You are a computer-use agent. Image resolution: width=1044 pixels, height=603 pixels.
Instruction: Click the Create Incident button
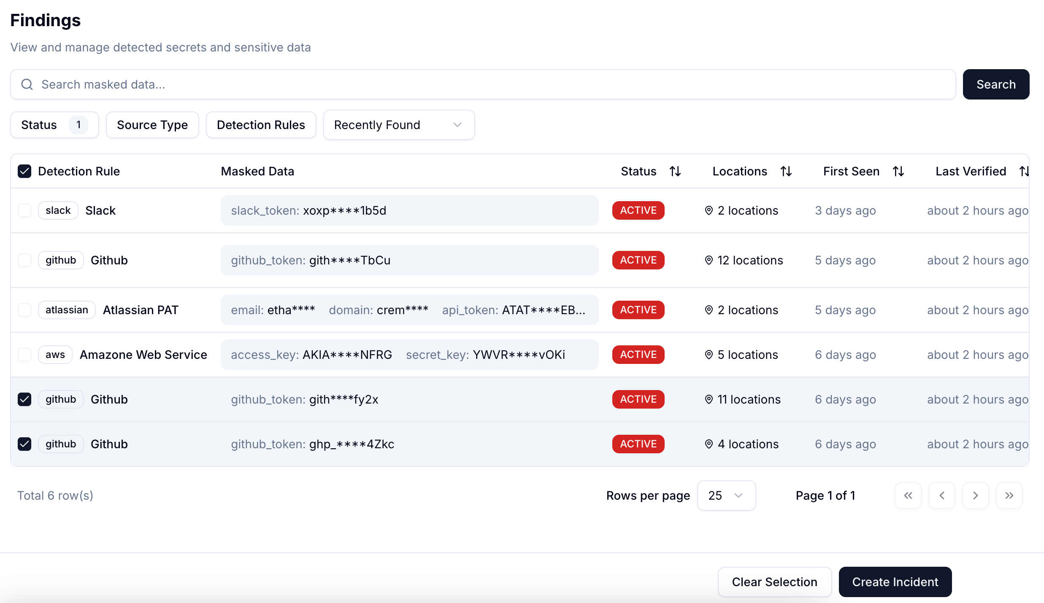point(895,582)
